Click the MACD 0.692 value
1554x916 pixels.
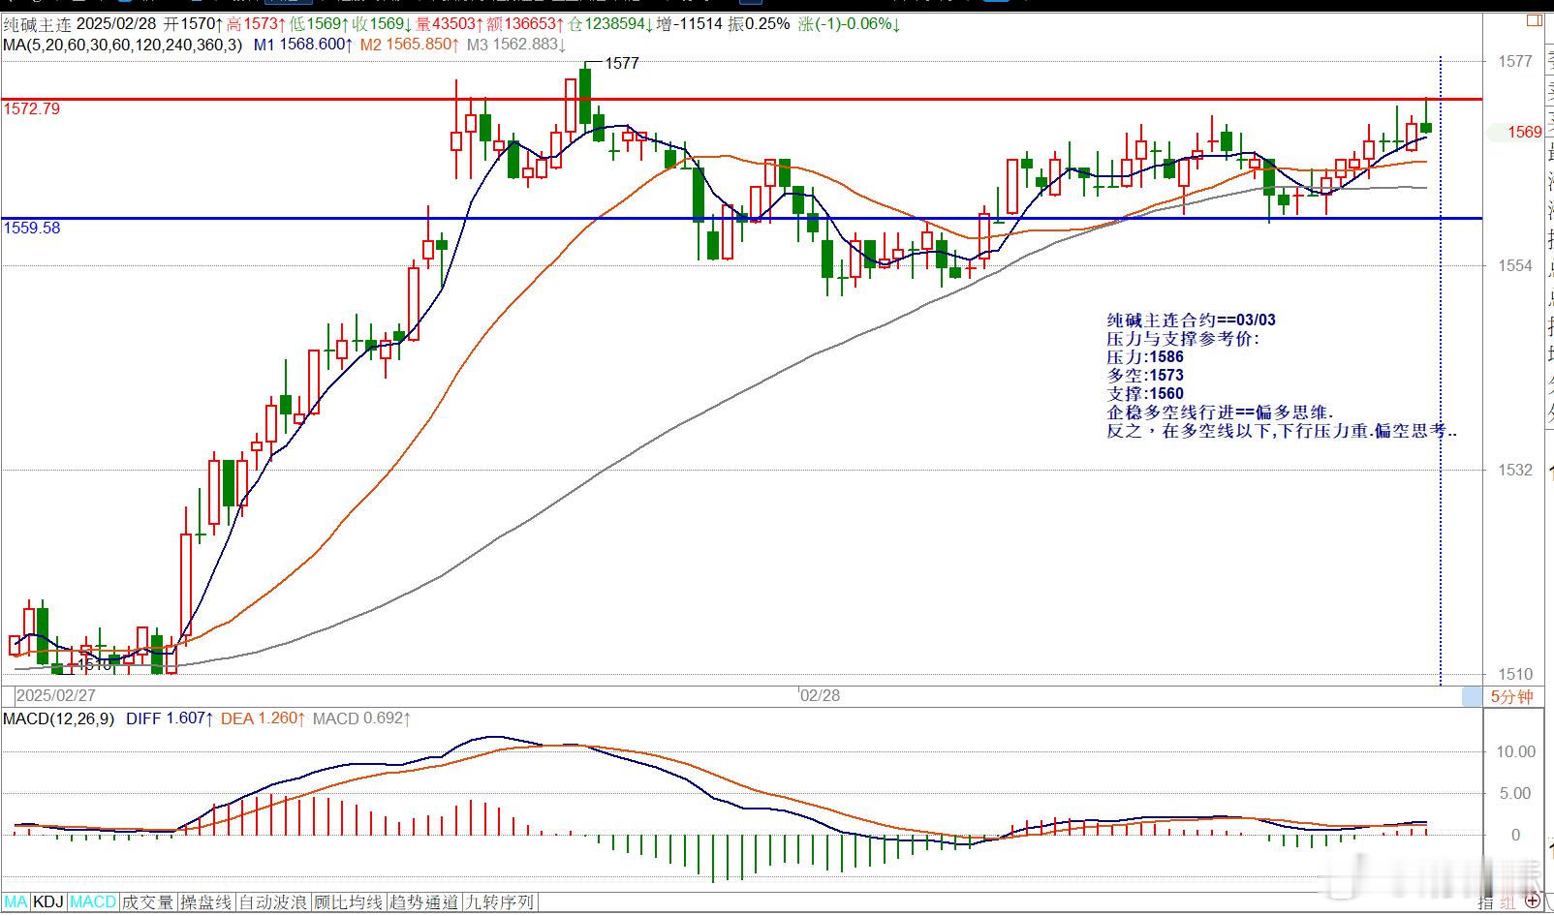(361, 718)
